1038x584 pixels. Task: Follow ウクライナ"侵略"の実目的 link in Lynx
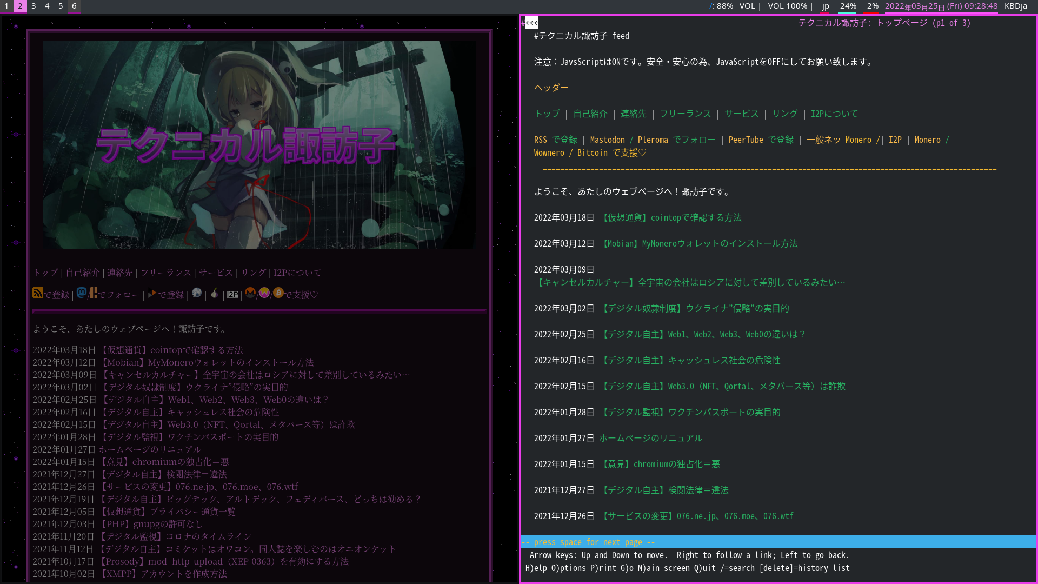click(x=694, y=308)
